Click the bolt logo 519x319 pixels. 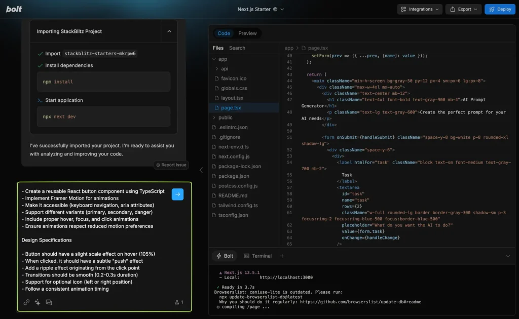(14, 9)
